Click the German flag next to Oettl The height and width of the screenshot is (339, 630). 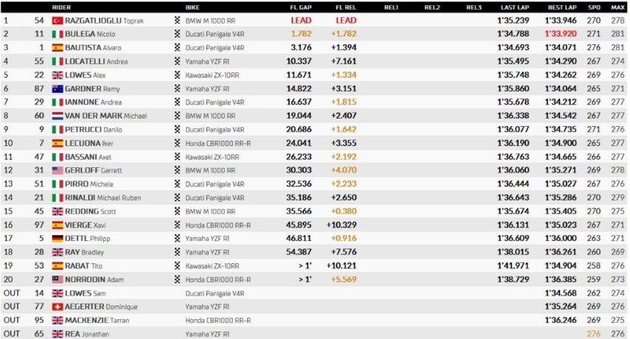tap(58, 239)
